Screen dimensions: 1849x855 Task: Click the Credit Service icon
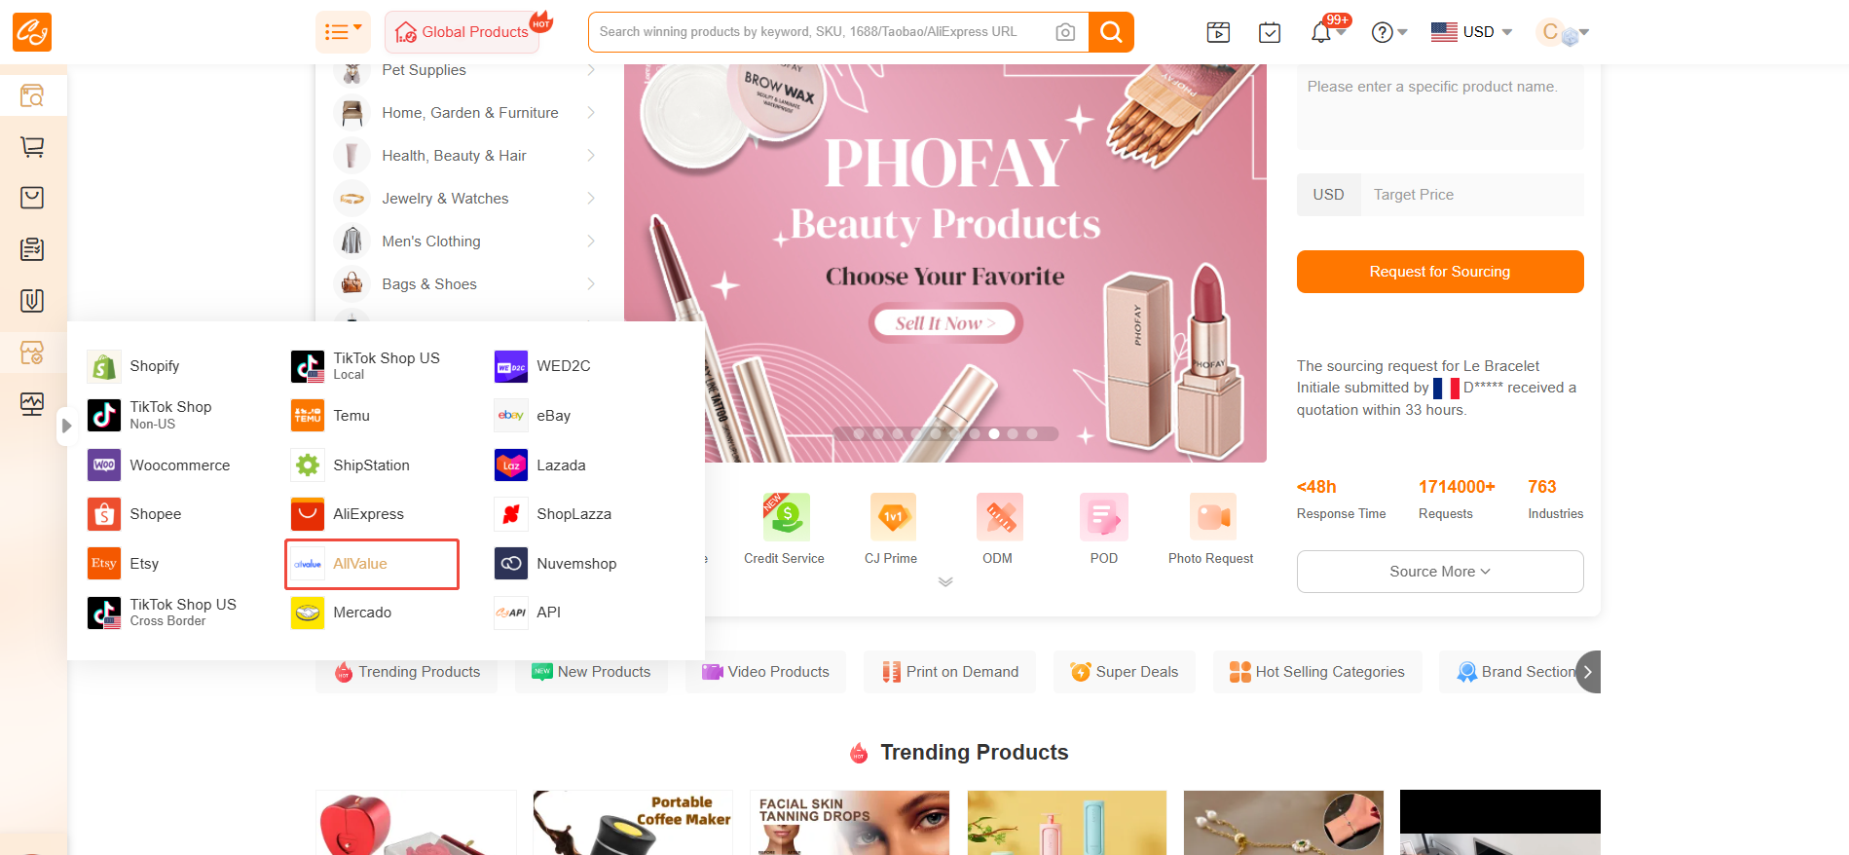click(785, 517)
